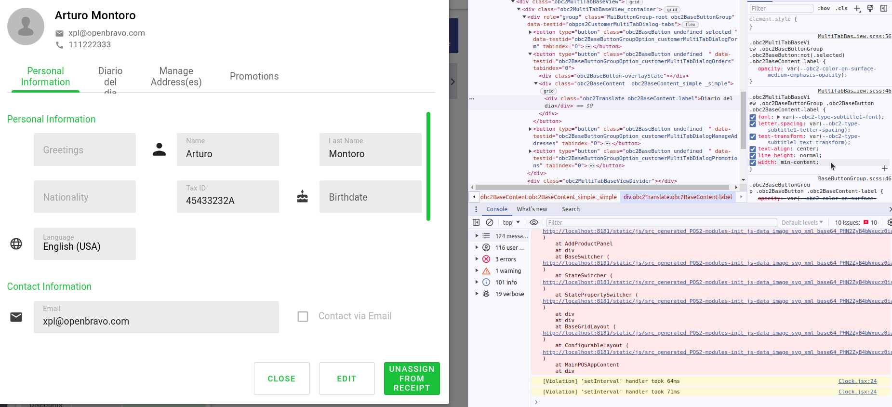The width and height of the screenshot is (892, 407).
Task: Click the warning triangle icon
Action: [x=486, y=271]
